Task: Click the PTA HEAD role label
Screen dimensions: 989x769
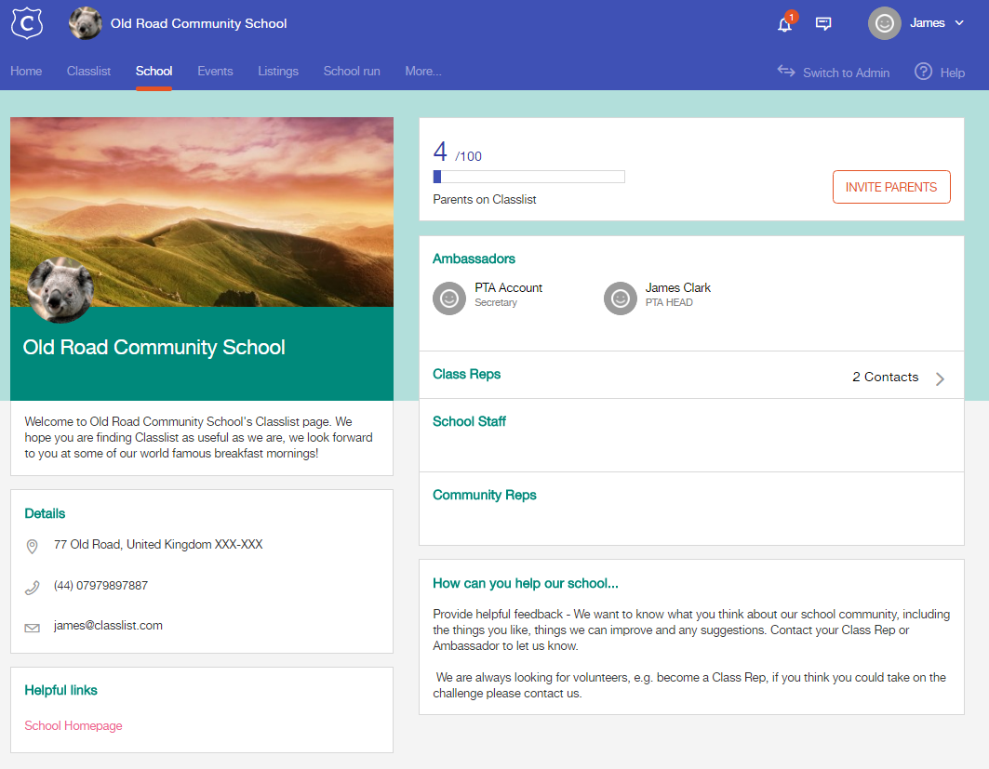Action: (x=669, y=302)
